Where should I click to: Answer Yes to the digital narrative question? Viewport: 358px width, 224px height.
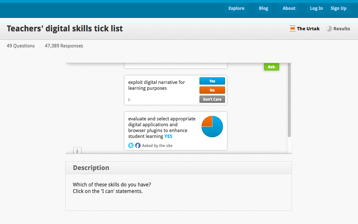coord(212,81)
